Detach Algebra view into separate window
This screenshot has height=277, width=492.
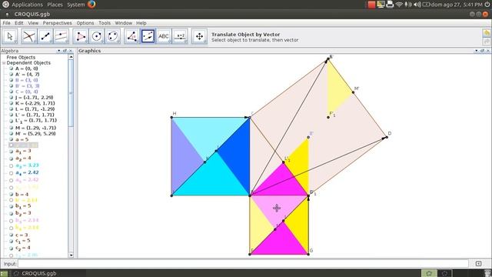click(65, 51)
